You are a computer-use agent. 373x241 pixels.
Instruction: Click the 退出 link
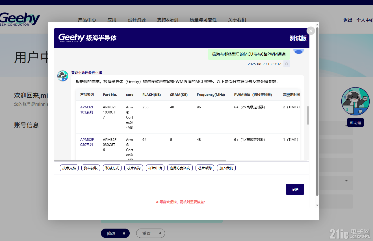pos(348,20)
